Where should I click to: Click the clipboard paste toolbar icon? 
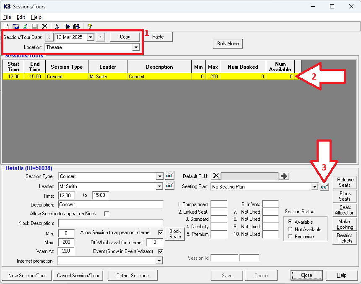[76, 27]
